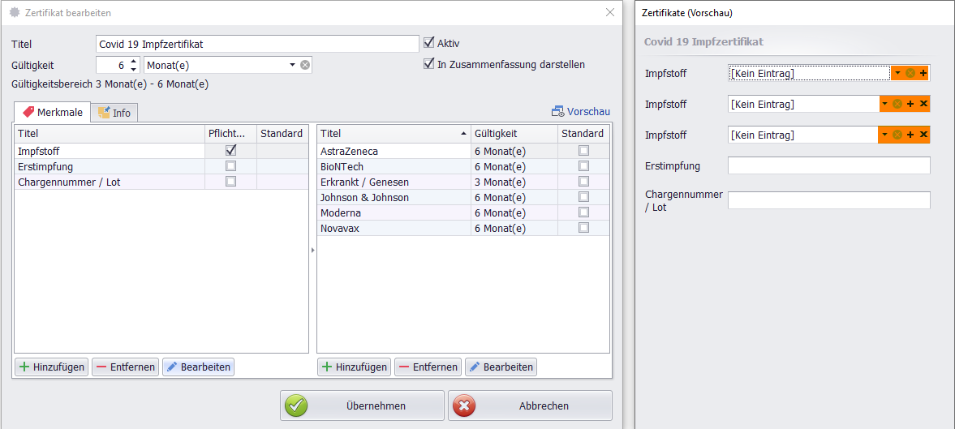Enable Pflicht checkbox for Erstimpfung
The height and width of the screenshot is (429, 955).
[x=230, y=166]
